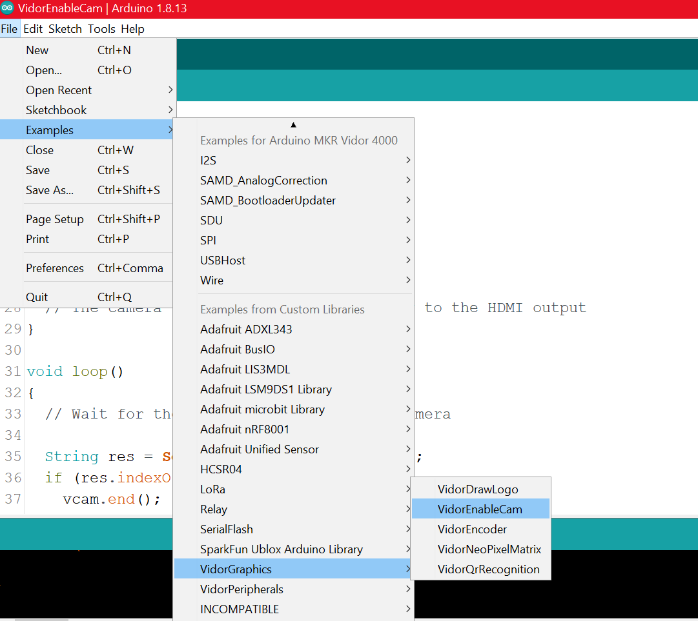698x621 pixels.
Task: Expand Adafruit BusIO examples
Action: click(x=294, y=350)
